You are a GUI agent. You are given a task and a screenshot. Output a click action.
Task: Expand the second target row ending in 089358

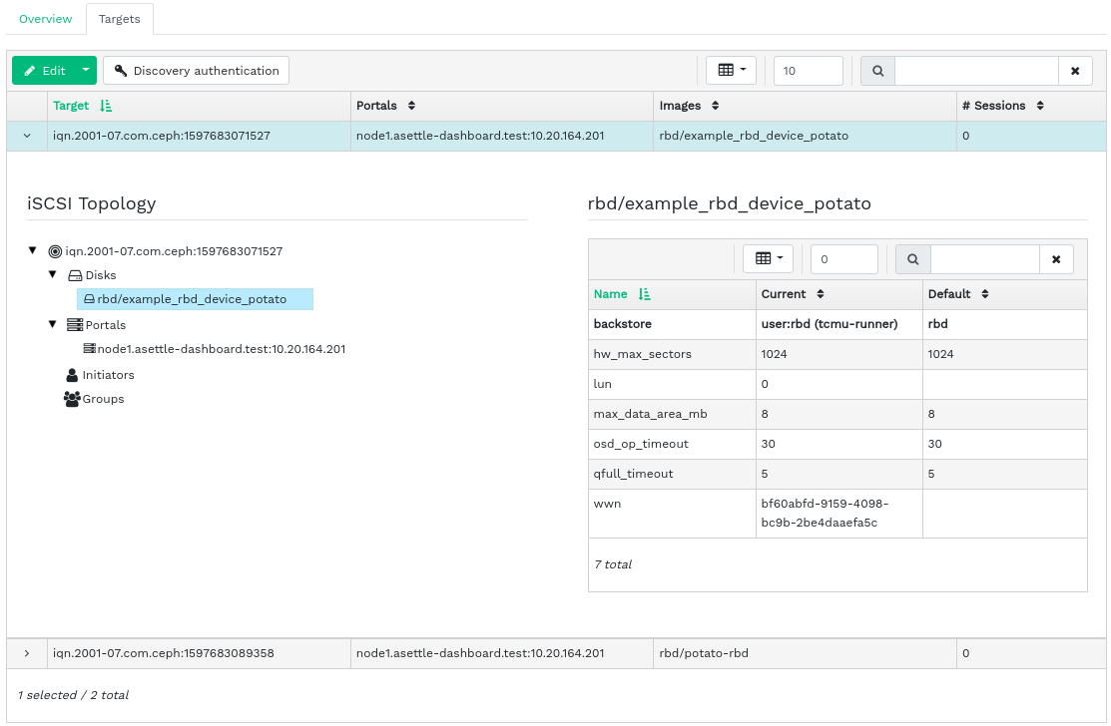pos(27,653)
